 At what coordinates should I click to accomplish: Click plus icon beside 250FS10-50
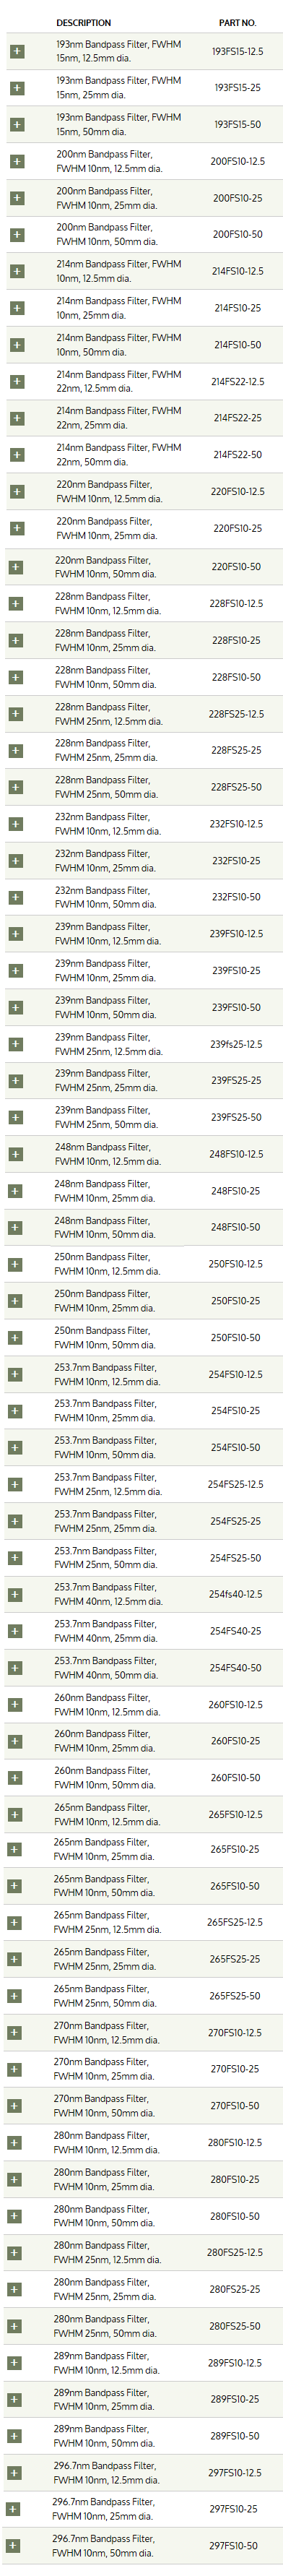click(15, 1338)
